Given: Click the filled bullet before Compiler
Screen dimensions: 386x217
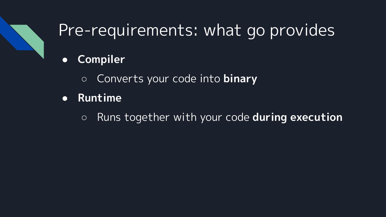Looking at the screenshot, I should (x=65, y=60).
